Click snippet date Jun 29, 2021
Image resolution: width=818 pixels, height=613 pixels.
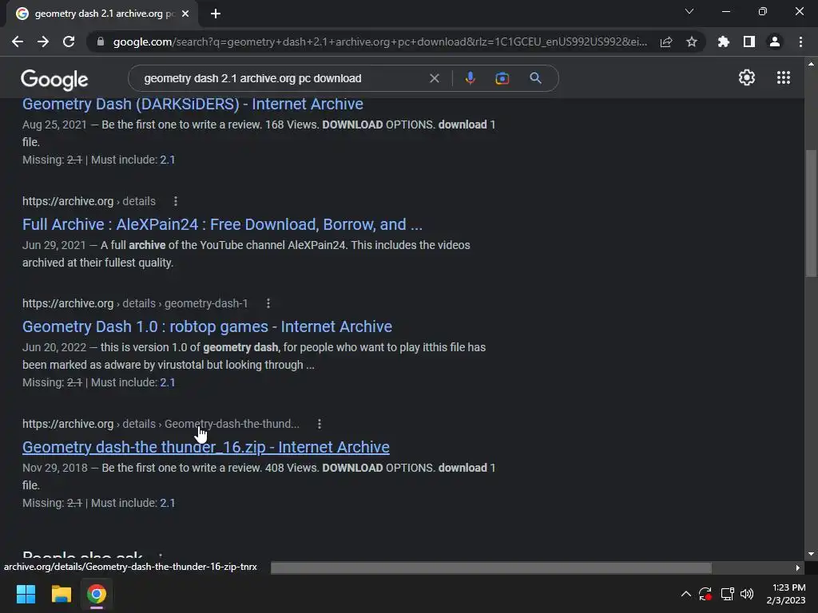pos(54,245)
